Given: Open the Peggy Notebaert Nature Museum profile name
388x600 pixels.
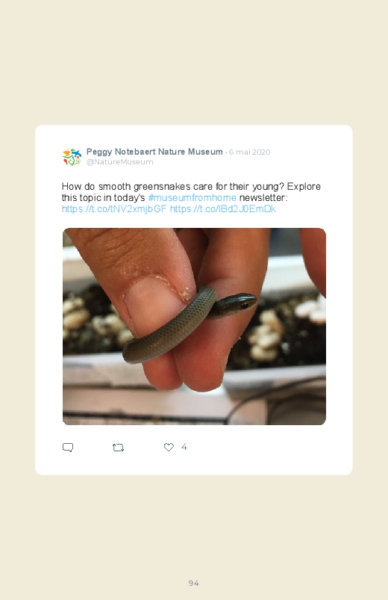Looking at the screenshot, I should click(154, 152).
